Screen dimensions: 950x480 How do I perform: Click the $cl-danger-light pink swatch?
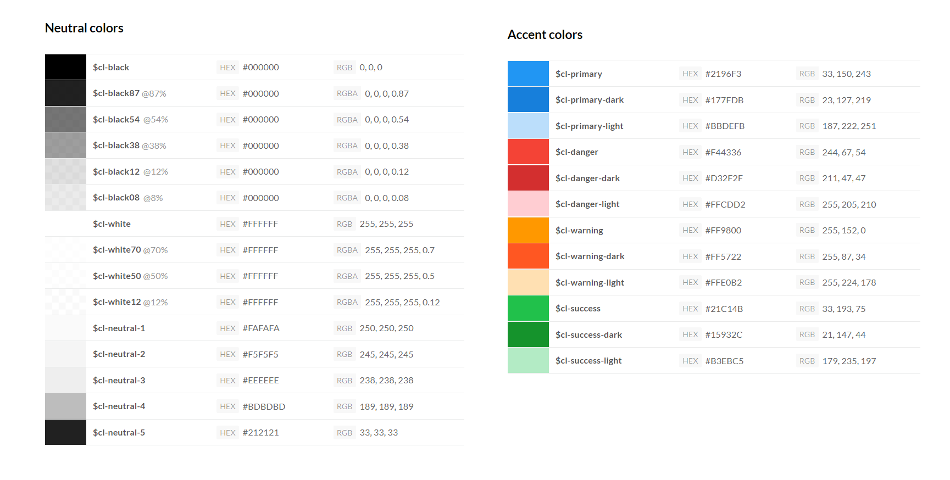point(527,204)
